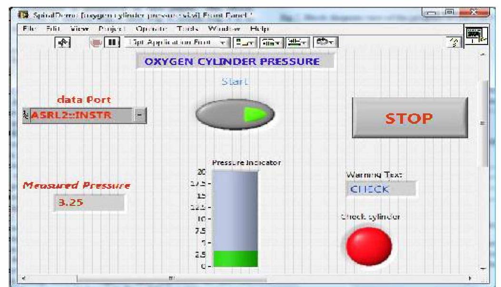Click the Pause toolbar button
The height and width of the screenshot is (287, 501).
pyautogui.click(x=112, y=42)
